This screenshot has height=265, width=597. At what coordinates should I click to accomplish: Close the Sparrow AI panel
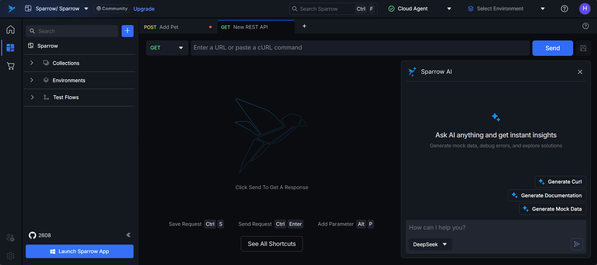point(580,72)
